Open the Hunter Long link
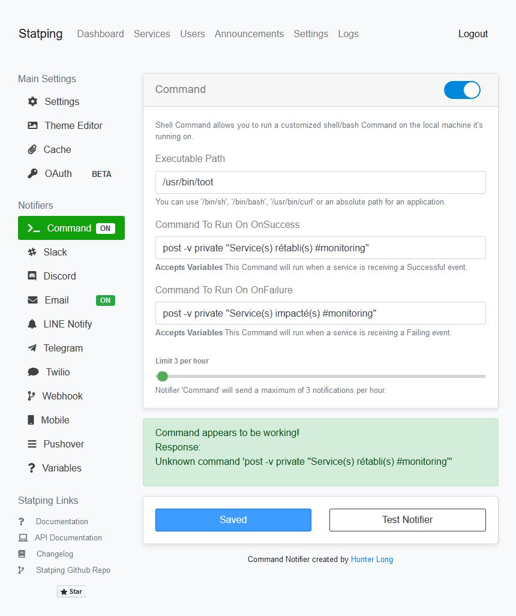516x616 pixels. pos(372,559)
